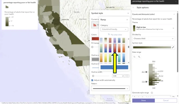The width and height of the screenshot is (179, 104).
Task: Go back from Style options
Action: tap(133, 8)
